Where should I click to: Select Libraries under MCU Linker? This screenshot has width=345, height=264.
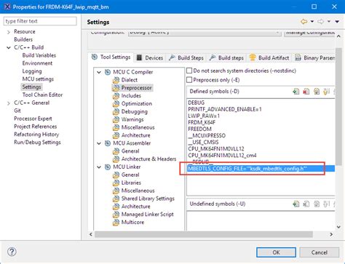coord(131,183)
